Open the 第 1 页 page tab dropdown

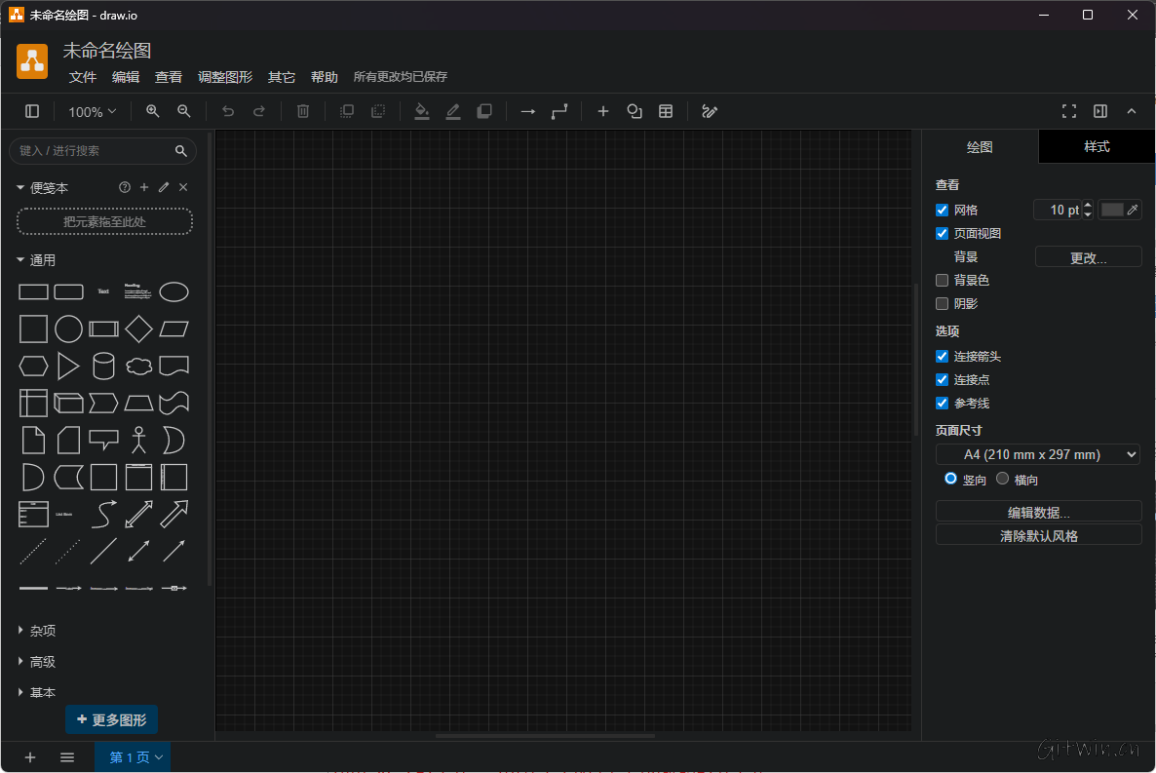point(133,757)
